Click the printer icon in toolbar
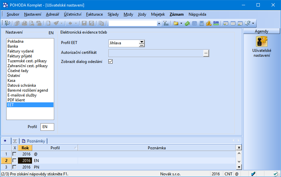The height and width of the screenshot is (177, 281). click(24, 23)
